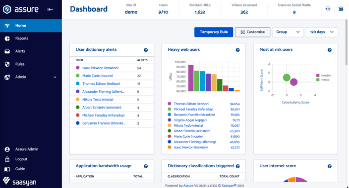349x188 pixels.
Task: Open Marie Curie in dictionary alerts
Action: tap(98, 75)
